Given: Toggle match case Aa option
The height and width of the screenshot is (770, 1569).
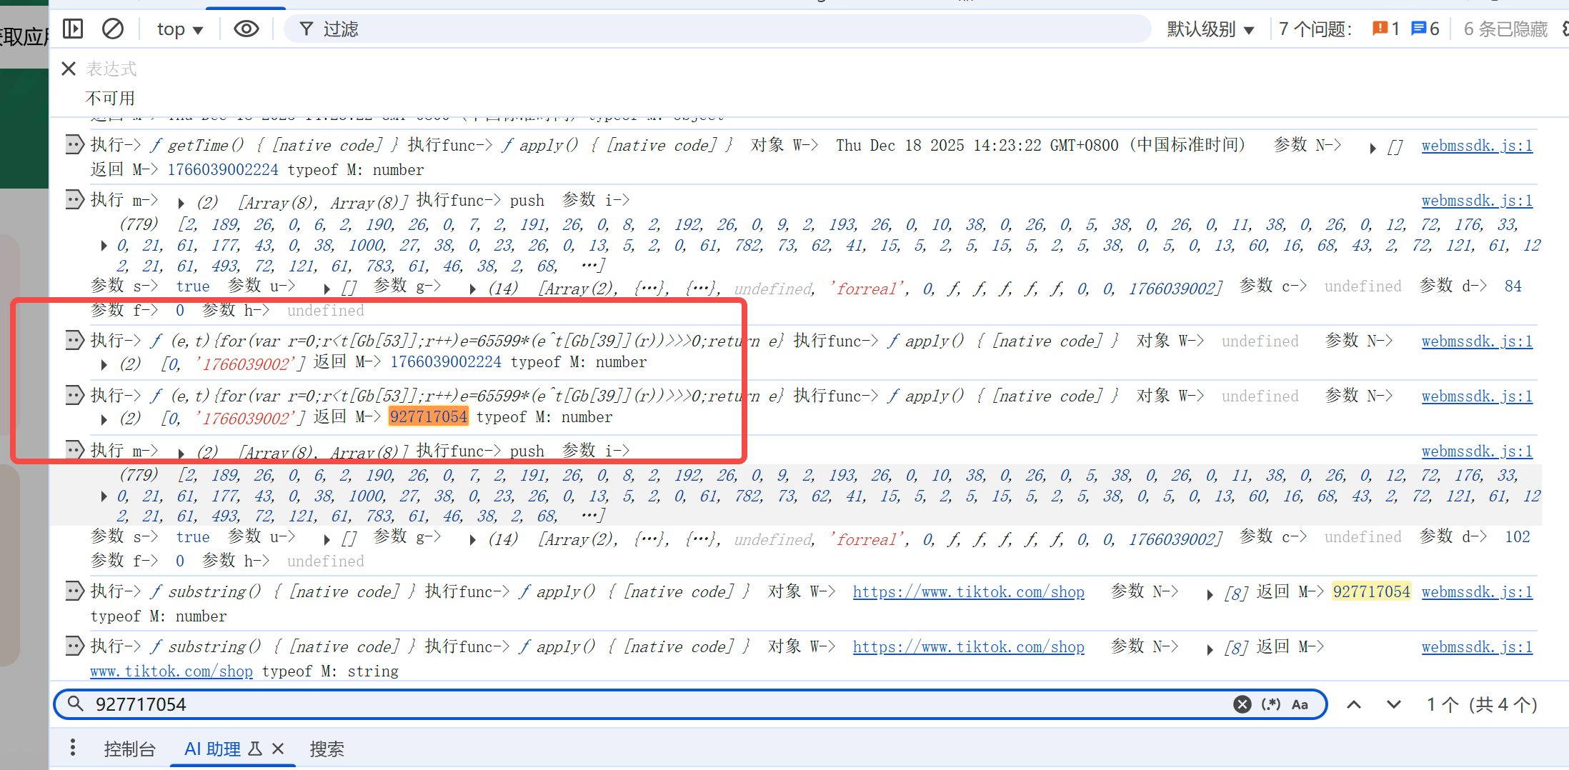Looking at the screenshot, I should pyautogui.click(x=1300, y=704).
